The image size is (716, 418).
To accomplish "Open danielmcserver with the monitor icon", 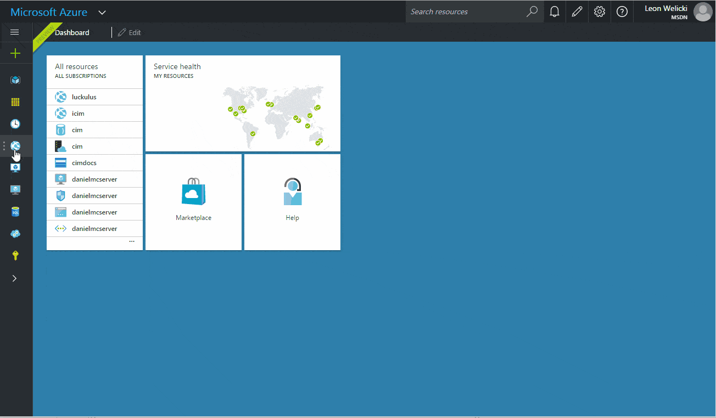I will coord(94,179).
